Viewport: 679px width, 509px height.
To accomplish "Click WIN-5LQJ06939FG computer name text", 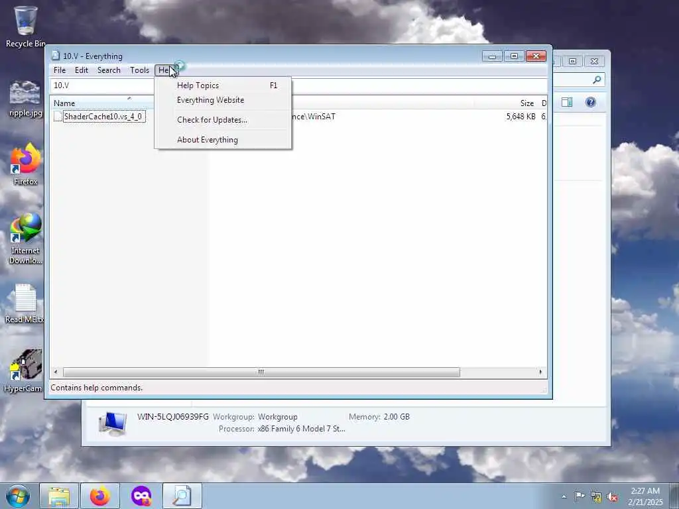I will tap(173, 417).
